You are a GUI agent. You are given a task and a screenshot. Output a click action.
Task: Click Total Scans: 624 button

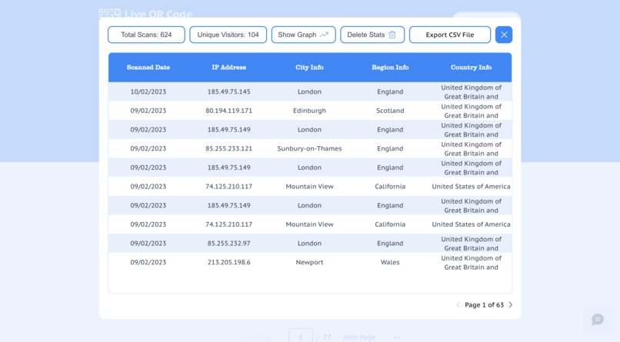click(x=146, y=35)
